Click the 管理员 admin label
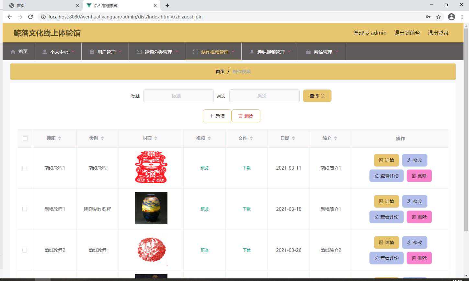Image resolution: width=469 pixels, height=281 pixels. click(370, 33)
